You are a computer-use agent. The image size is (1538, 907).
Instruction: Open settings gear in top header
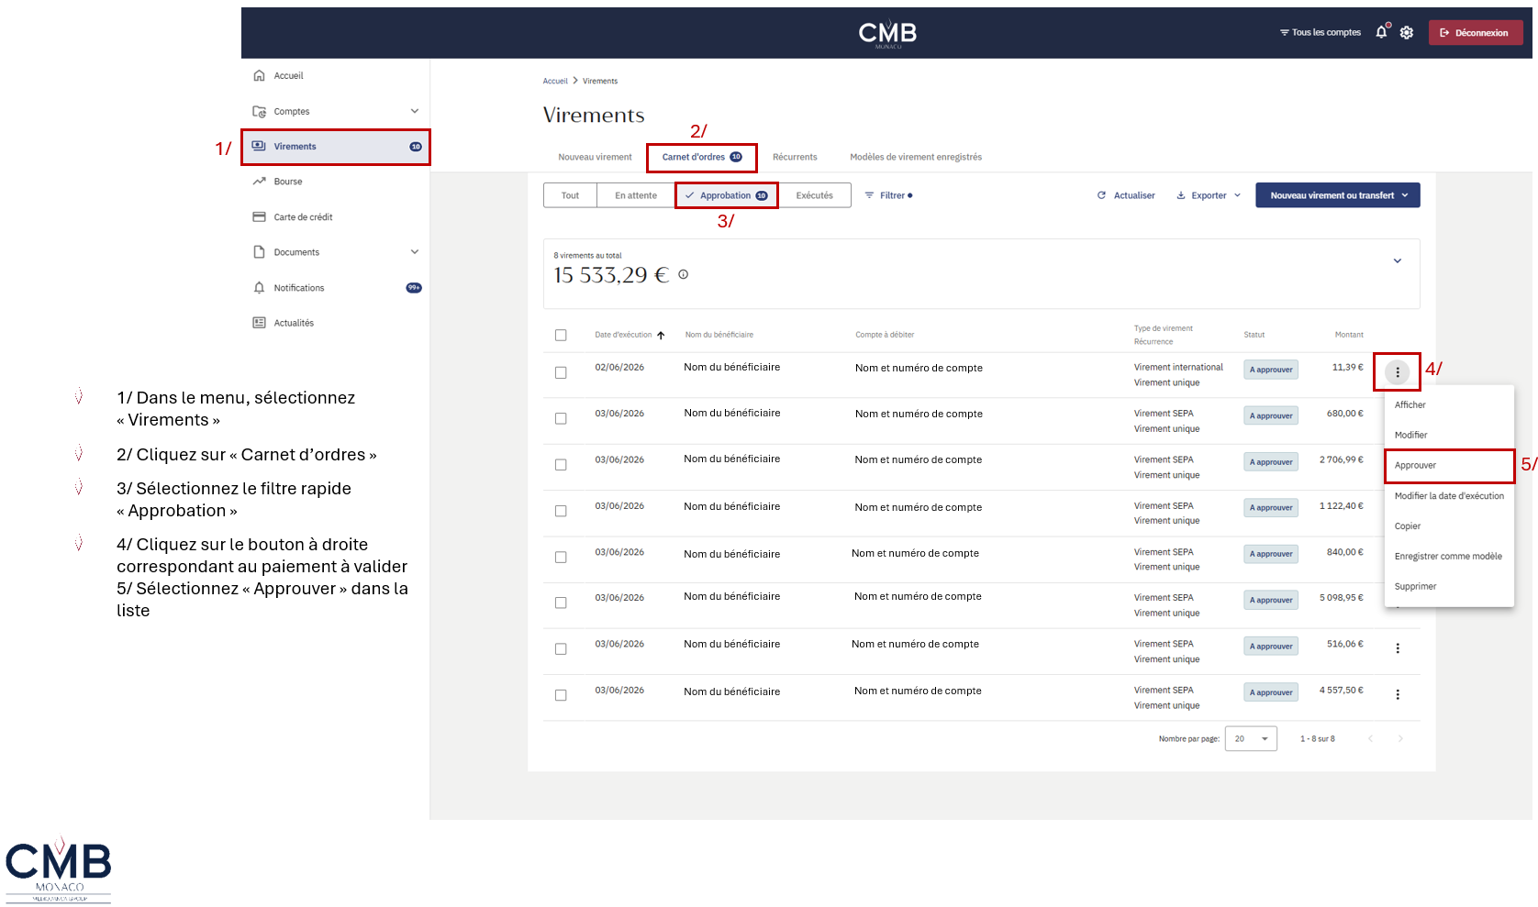pyautogui.click(x=1407, y=33)
